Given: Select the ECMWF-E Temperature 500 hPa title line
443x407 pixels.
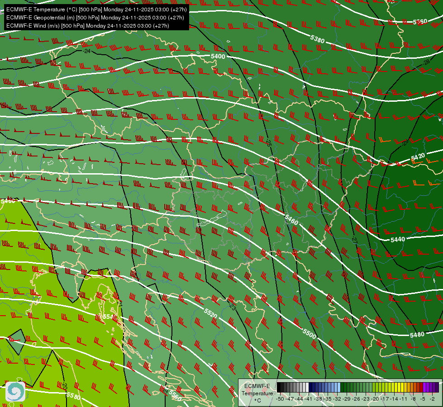Looking at the screenshot, I should pyautogui.click(x=96, y=9).
